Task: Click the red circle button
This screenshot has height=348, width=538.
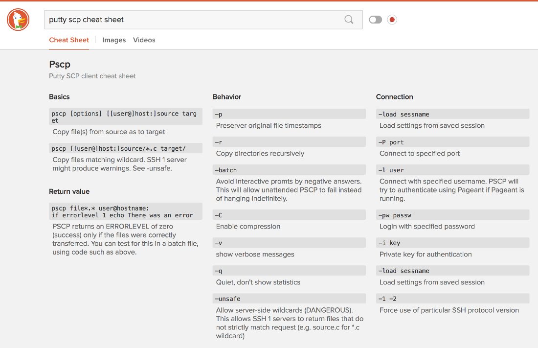Action: pyautogui.click(x=392, y=20)
